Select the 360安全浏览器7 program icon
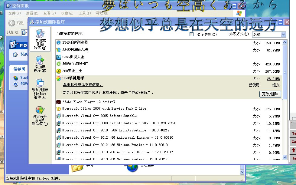The width and height of the screenshot is (296, 185). (59, 64)
